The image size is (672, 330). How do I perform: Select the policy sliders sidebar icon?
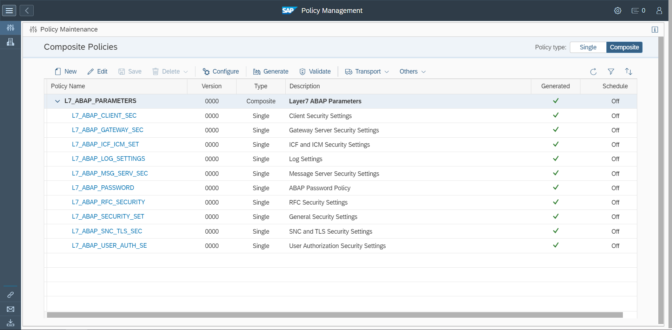11,28
